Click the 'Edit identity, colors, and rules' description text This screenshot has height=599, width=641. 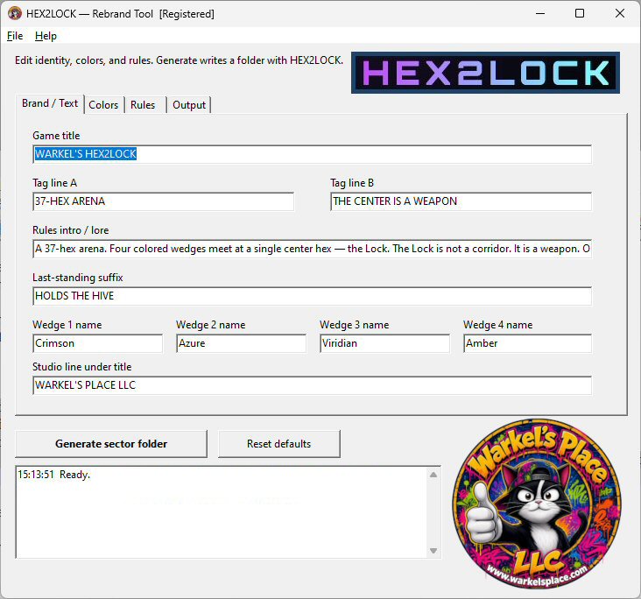point(179,60)
